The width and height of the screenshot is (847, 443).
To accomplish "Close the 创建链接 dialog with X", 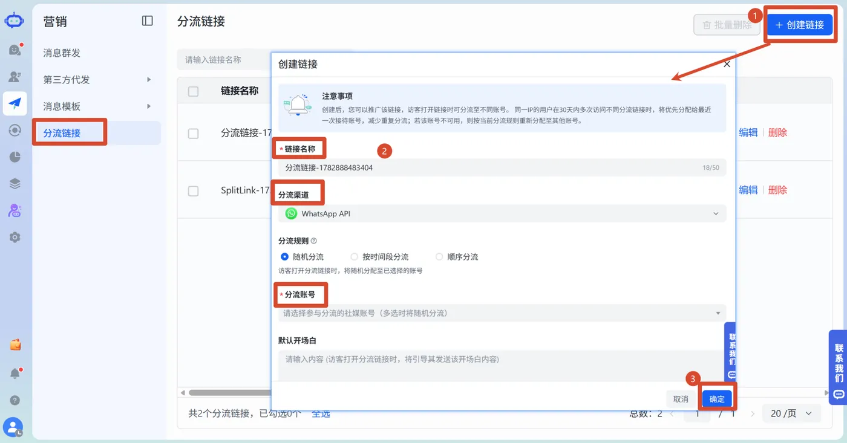I will coord(727,63).
